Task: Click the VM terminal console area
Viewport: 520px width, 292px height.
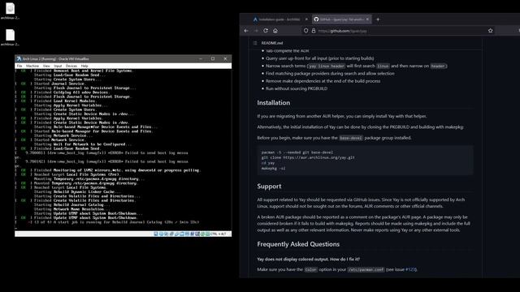Action: [123, 150]
